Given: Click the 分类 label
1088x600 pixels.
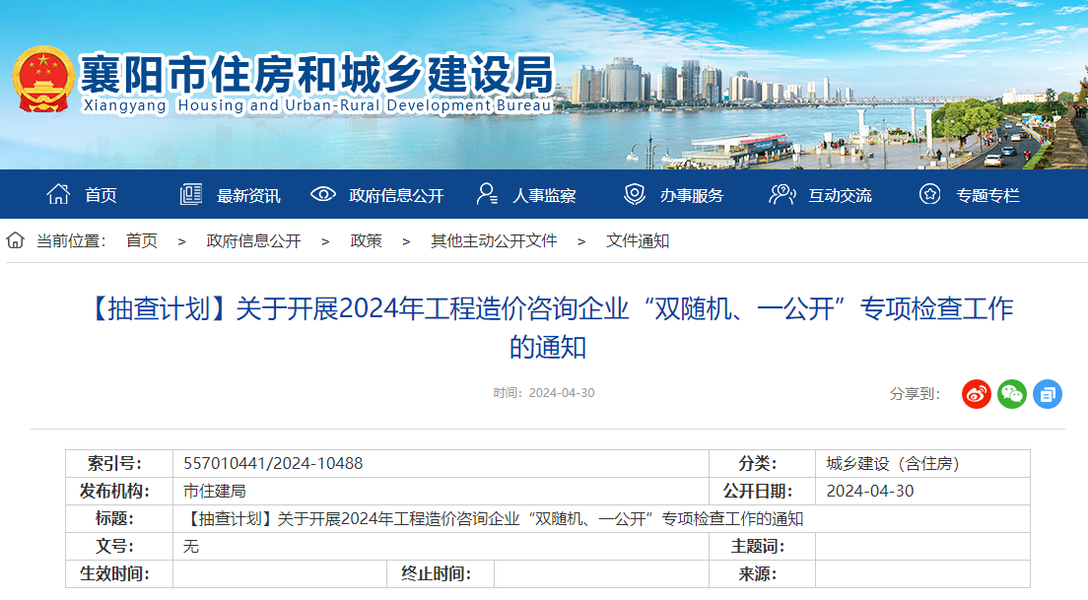Looking at the screenshot, I should tap(758, 463).
